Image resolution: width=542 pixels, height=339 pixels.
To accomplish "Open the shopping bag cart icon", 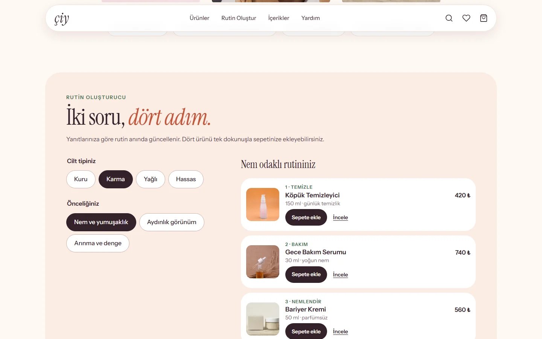I will click(484, 18).
